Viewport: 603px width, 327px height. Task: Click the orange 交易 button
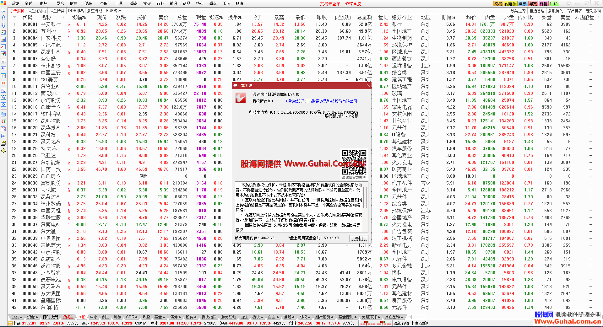pos(498,4)
